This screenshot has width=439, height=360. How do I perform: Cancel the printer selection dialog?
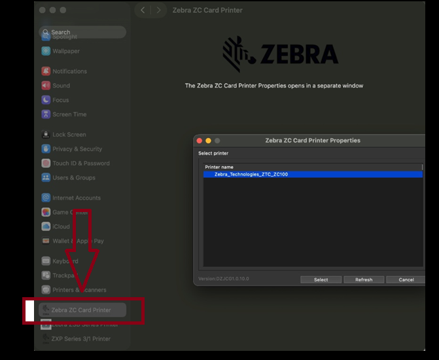(406, 279)
